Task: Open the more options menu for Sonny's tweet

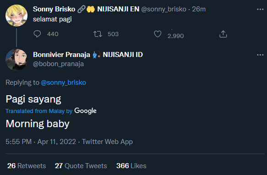Action: (x=260, y=9)
